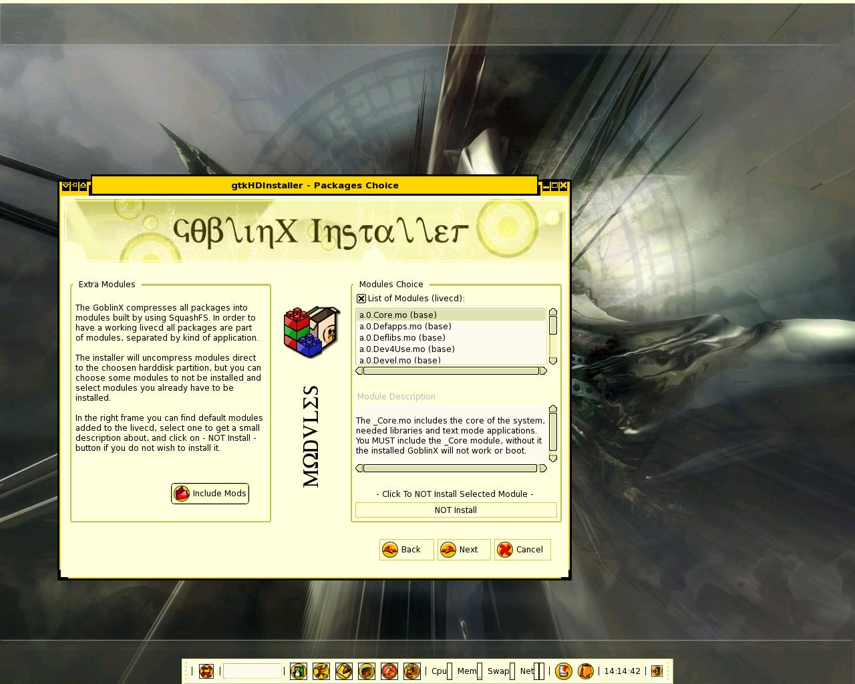Click the module list horizontal scroll-right arrow
Image resolution: width=855 pixels, height=684 pixels.
543,371
